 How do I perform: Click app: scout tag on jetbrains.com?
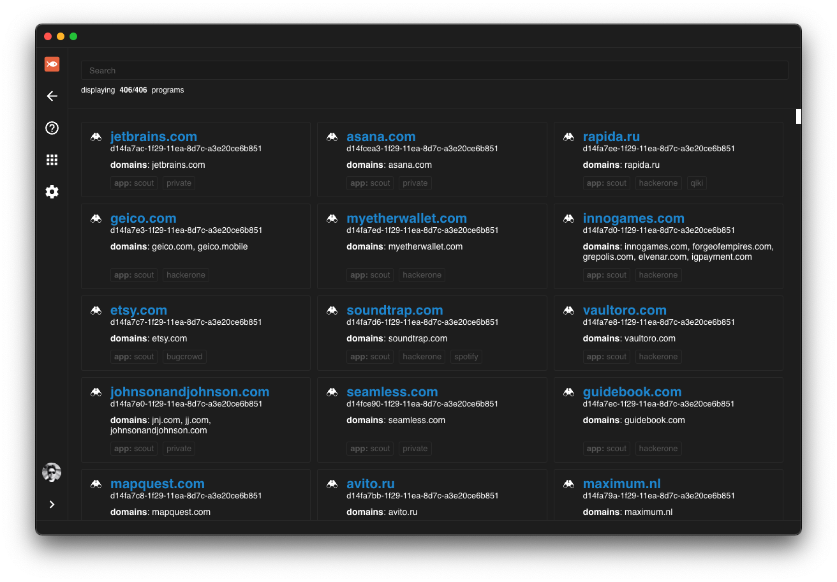(x=134, y=183)
